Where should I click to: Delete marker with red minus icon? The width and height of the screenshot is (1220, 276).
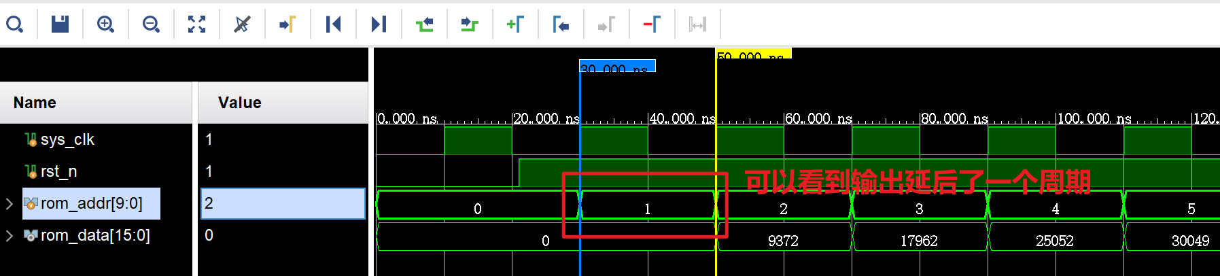(652, 24)
